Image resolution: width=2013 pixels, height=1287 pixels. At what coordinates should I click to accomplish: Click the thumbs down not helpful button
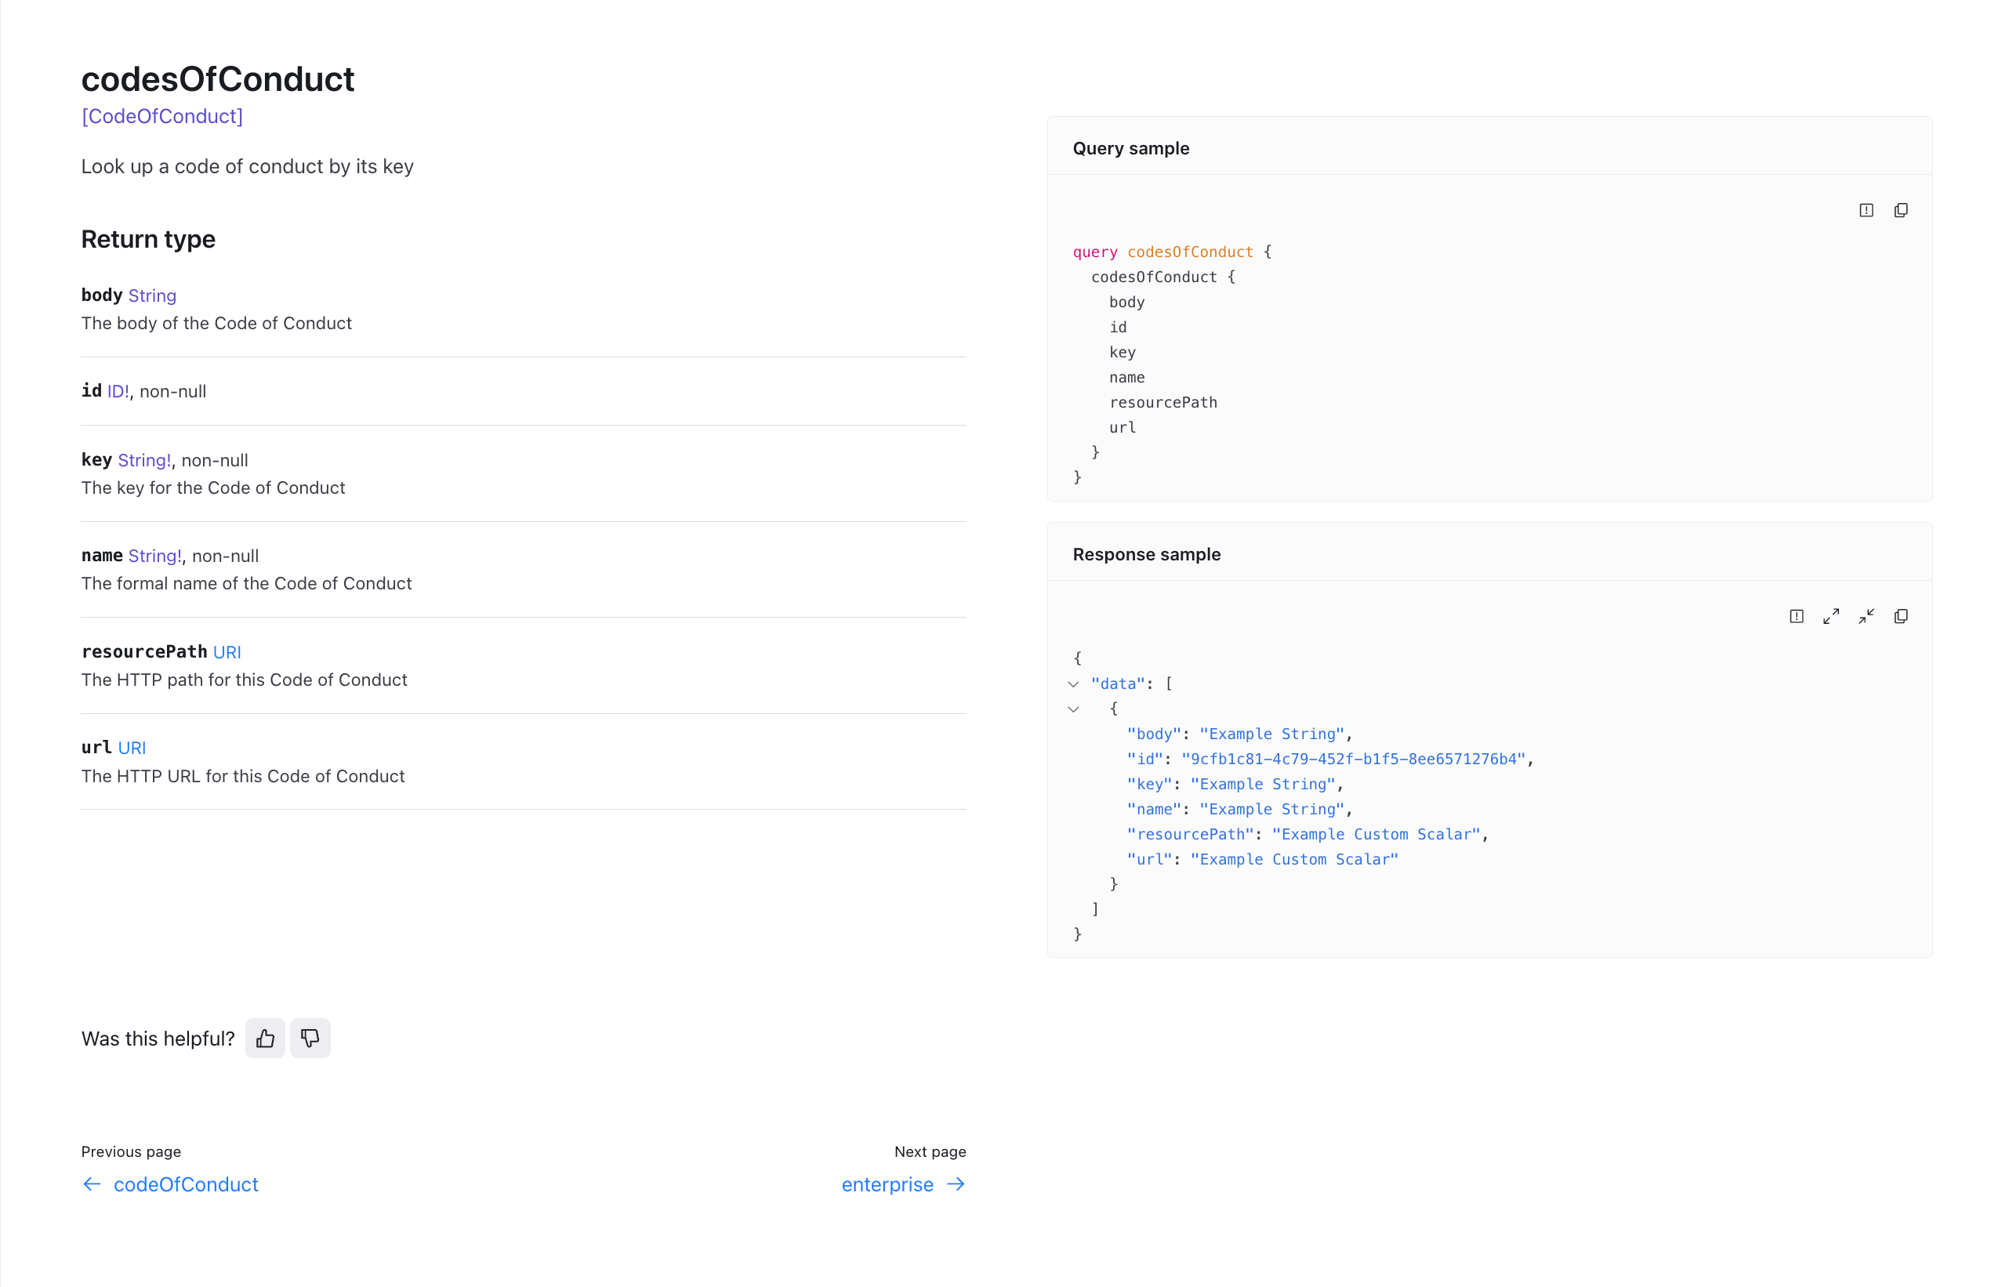coord(310,1038)
